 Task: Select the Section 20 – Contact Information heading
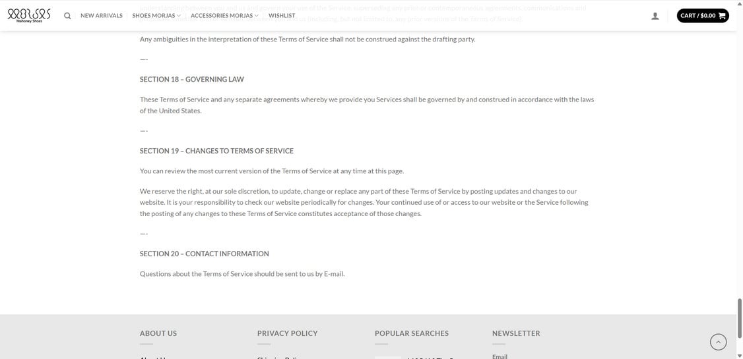[x=205, y=254]
